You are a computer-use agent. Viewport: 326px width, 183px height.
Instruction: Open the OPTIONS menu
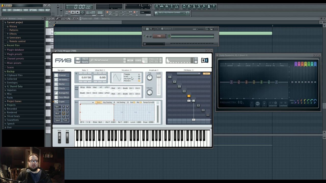point(33,10)
